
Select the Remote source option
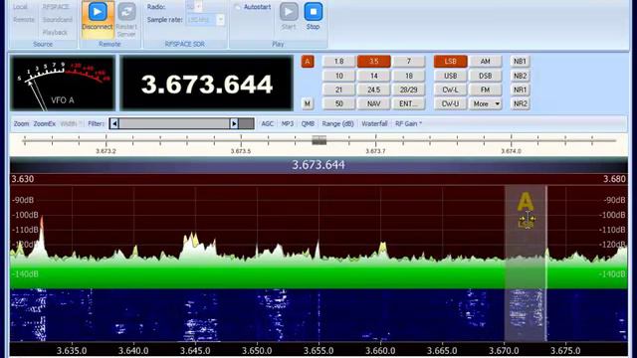(x=24, y=20)
